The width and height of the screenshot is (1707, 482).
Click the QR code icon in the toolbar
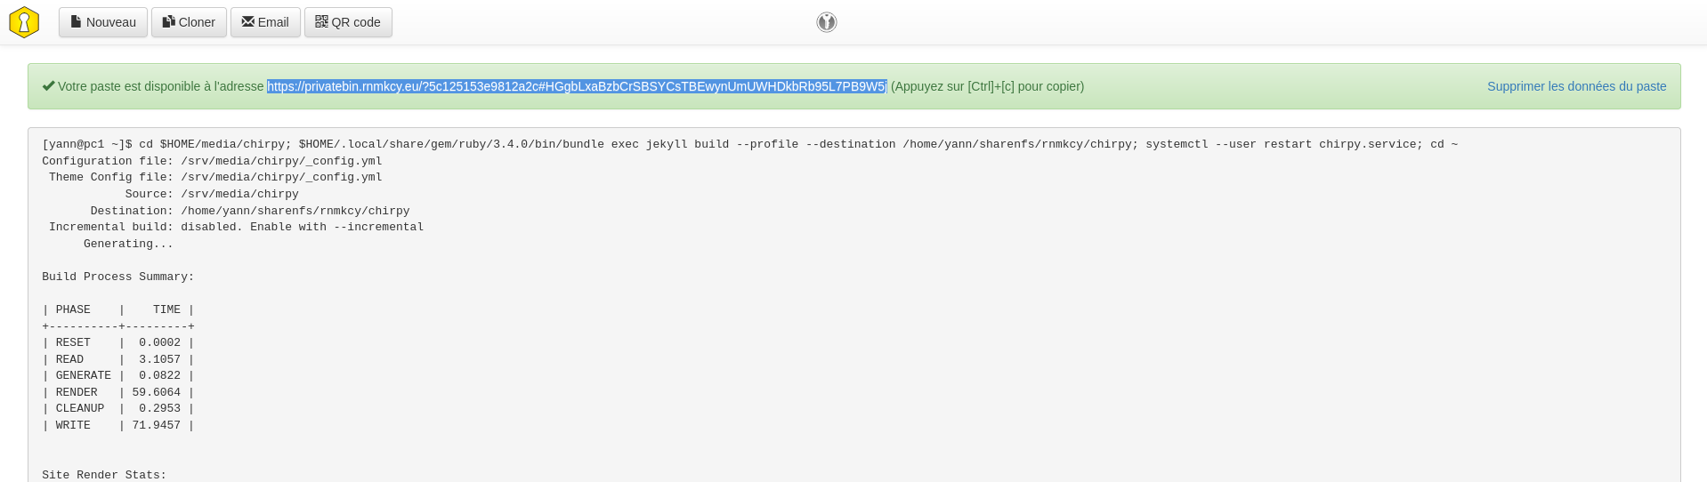(x=321, y=21)
